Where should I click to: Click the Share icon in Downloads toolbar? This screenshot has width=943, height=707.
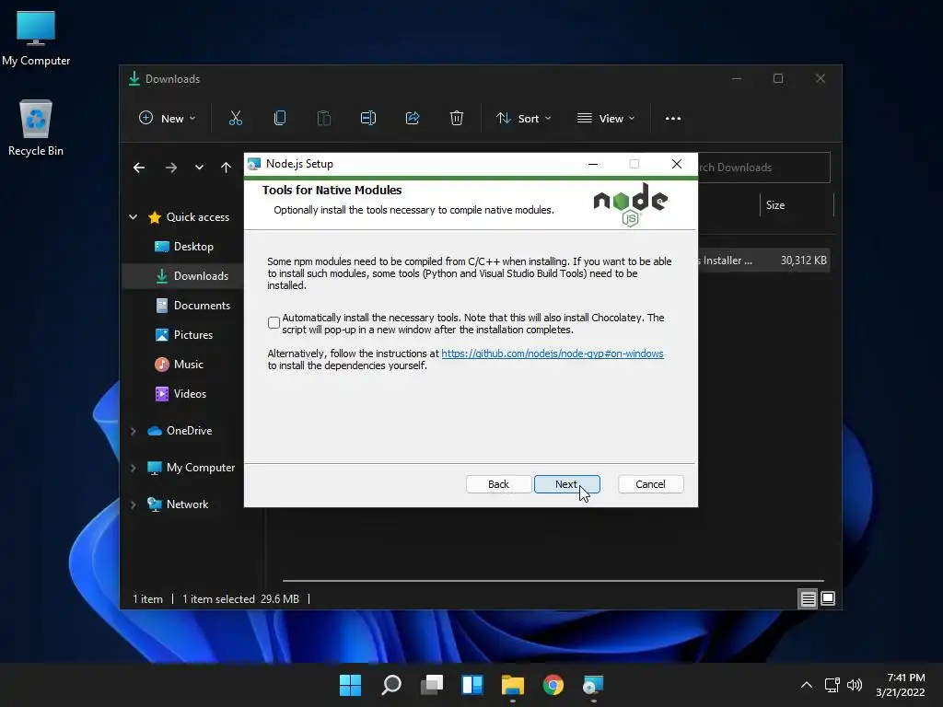coord(413,119)
